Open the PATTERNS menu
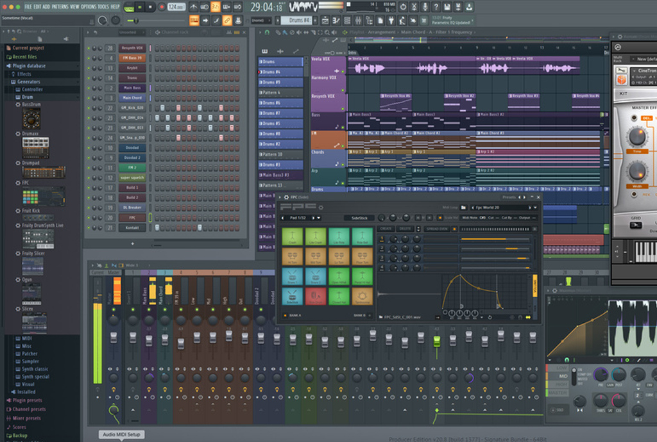This screenshot has width=657, height=442. [x=59, y=6]
